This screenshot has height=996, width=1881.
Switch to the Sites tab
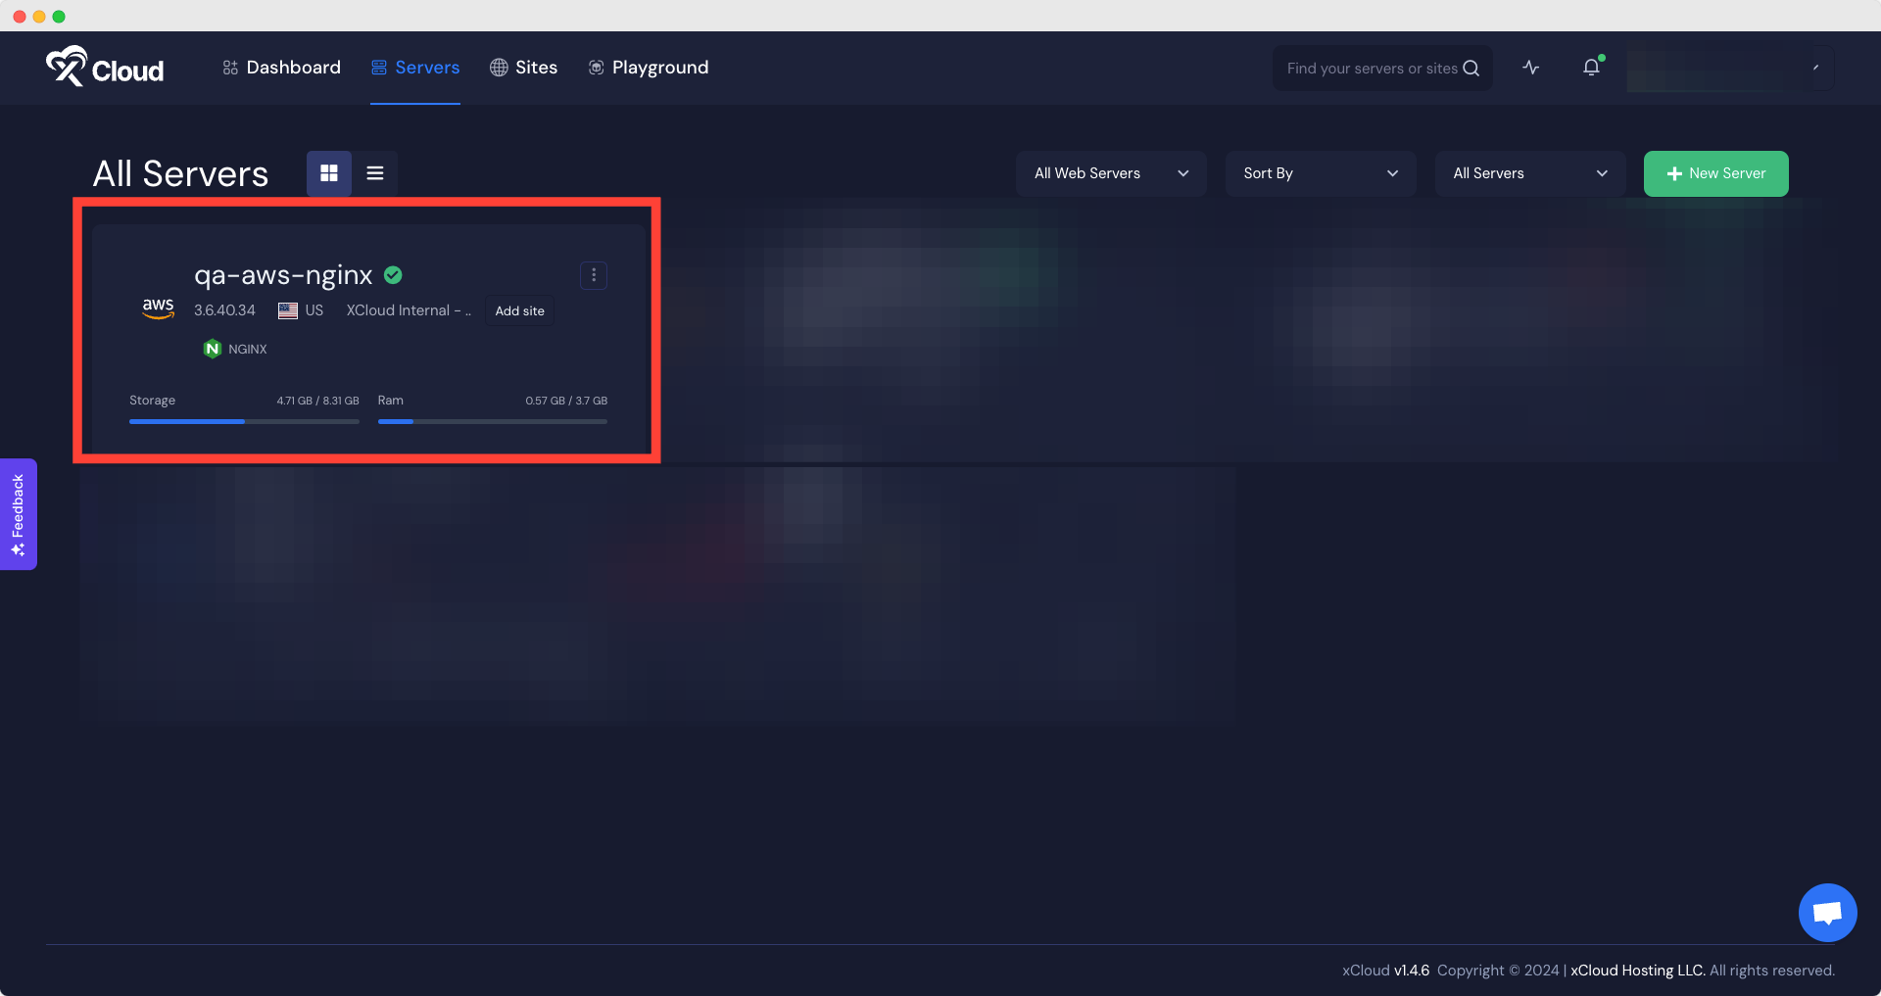523,67
